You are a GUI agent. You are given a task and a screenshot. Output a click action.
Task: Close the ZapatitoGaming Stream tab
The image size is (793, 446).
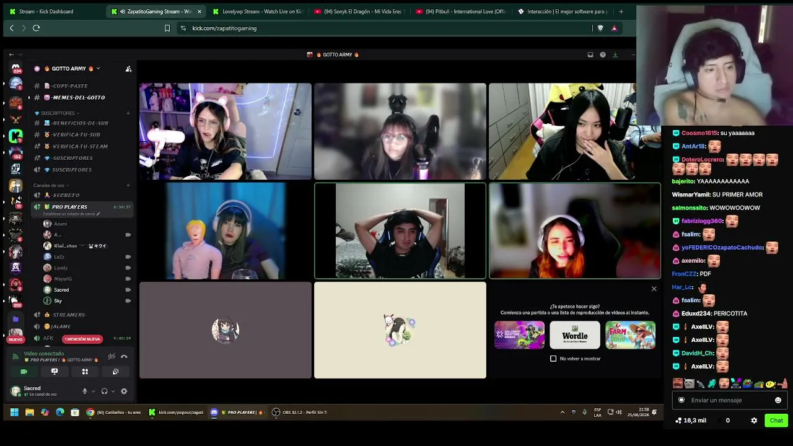click(x=199, y=11)
